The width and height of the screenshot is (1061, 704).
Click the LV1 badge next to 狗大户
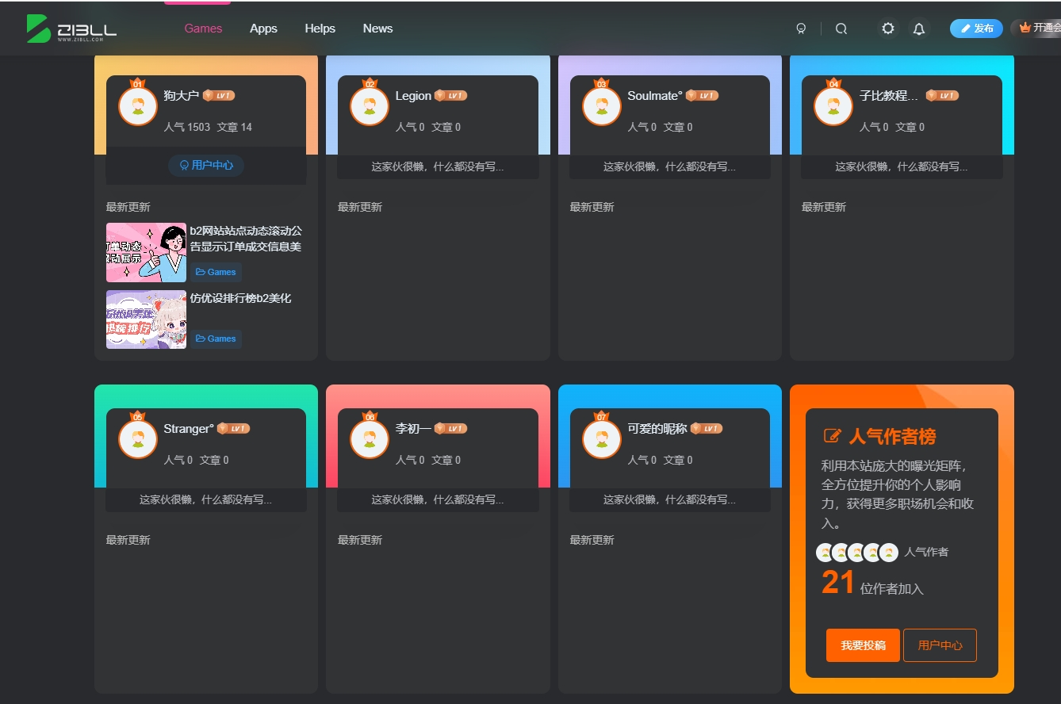tap(217, 95)
